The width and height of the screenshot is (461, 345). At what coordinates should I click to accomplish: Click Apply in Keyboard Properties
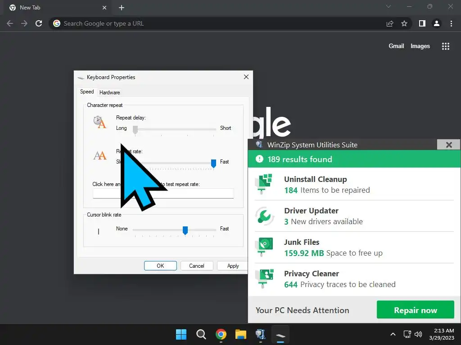233,266
